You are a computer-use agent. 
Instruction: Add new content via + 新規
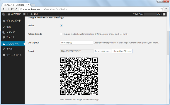pos(34,14)
